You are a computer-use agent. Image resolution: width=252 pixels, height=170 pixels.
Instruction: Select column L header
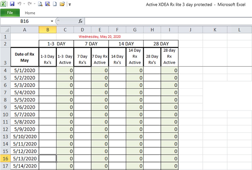click(239, 30)
